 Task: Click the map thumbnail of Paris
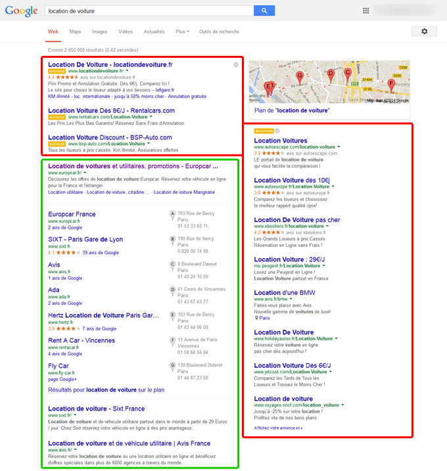tap(329, 81)
